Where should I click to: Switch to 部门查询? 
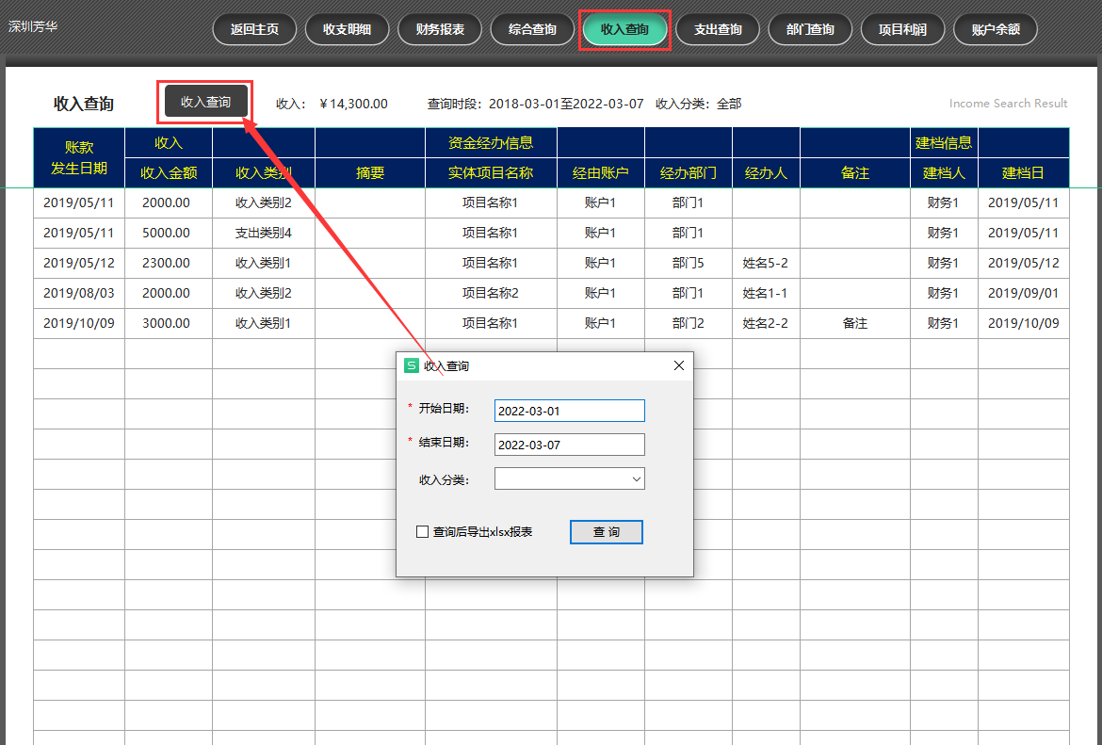click(x=810, y=29)
